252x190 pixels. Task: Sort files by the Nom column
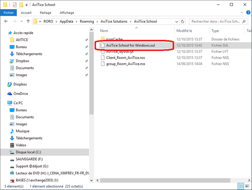pos(104,31)
